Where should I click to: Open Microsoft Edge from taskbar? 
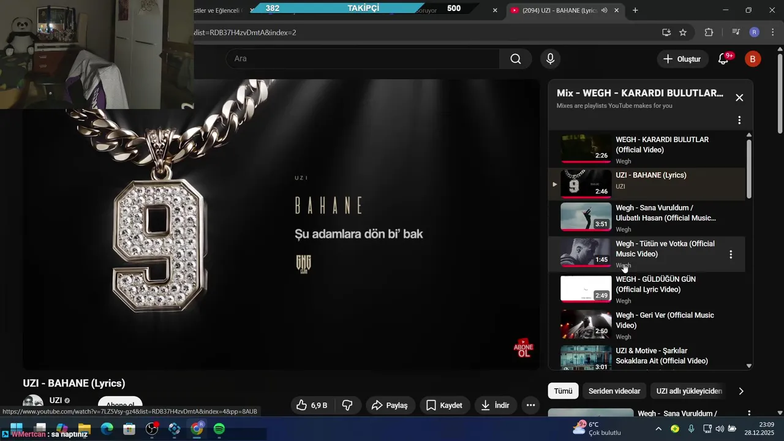(107, 429)
